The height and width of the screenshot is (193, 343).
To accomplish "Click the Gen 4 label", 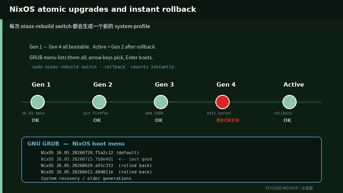I will pyautogui.click(x=226, y=85).
